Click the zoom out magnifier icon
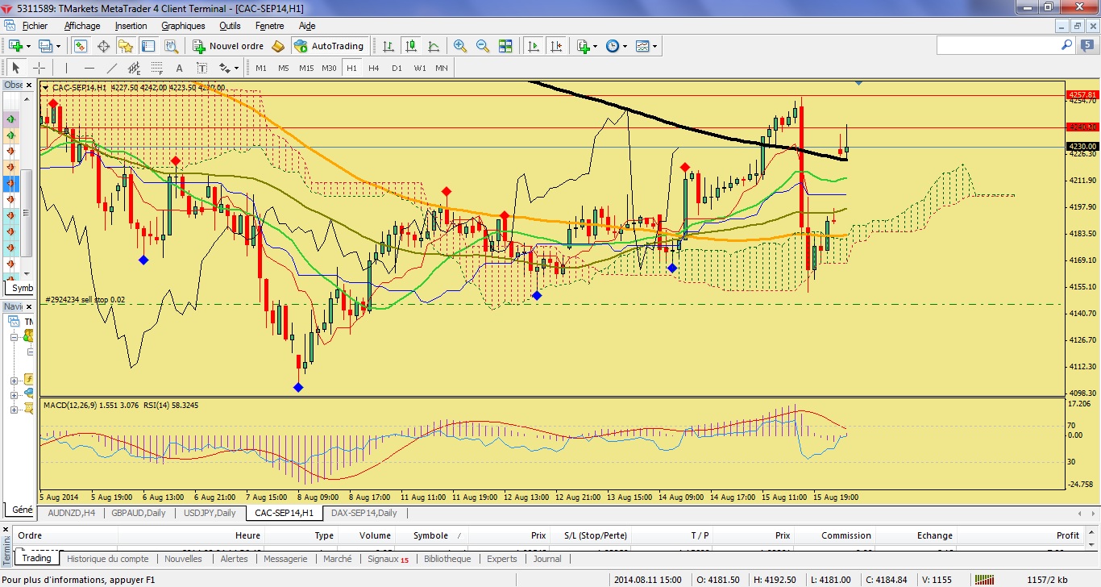Image resolution: width=1101 pixels, height=587 pixels. pyautogui.click(x=483, y=46)
